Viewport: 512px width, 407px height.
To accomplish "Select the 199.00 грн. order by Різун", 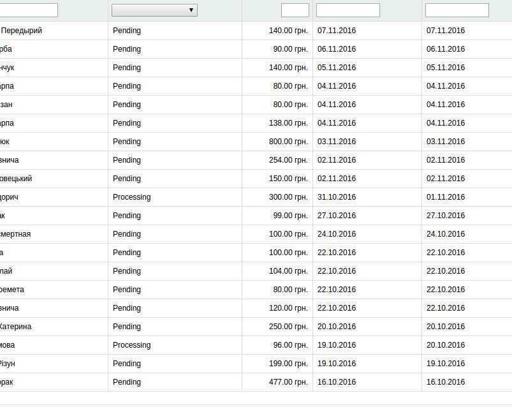I will click(x=256, y=364).
